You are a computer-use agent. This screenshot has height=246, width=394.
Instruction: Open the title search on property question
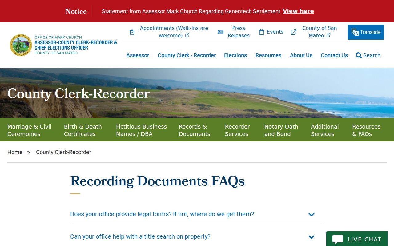pyautogui.click(x=140, y=236)
